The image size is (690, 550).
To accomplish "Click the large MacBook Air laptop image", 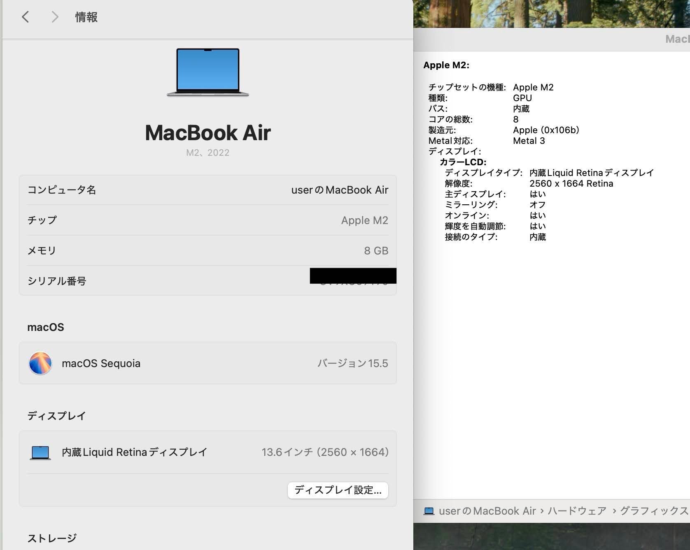I will coord(208,72).
